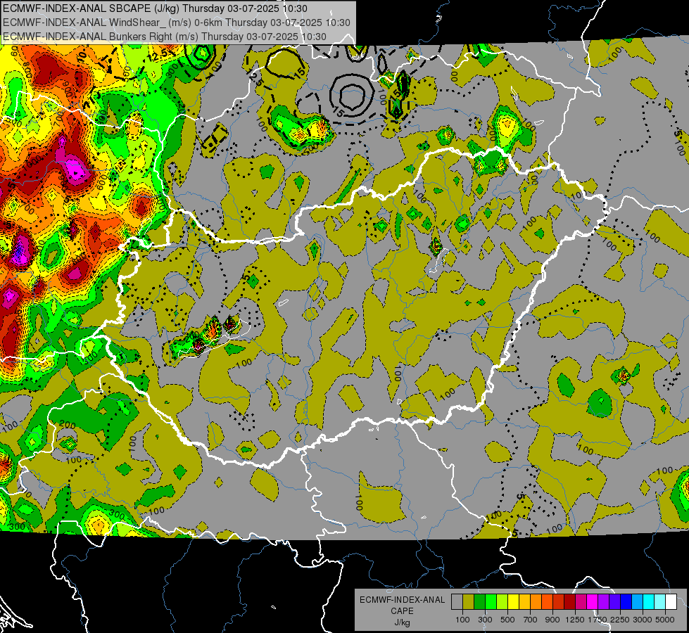This screenshot has height=633, width=689.
Task: Click the 1750 tick label in legend
Action: (x=598, y=620)
